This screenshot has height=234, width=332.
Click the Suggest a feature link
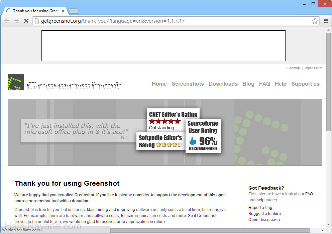[264, 214]
